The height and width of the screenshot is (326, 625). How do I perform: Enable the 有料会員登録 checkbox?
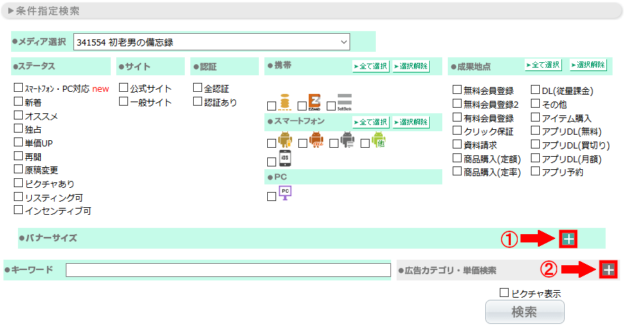[458, 117]
